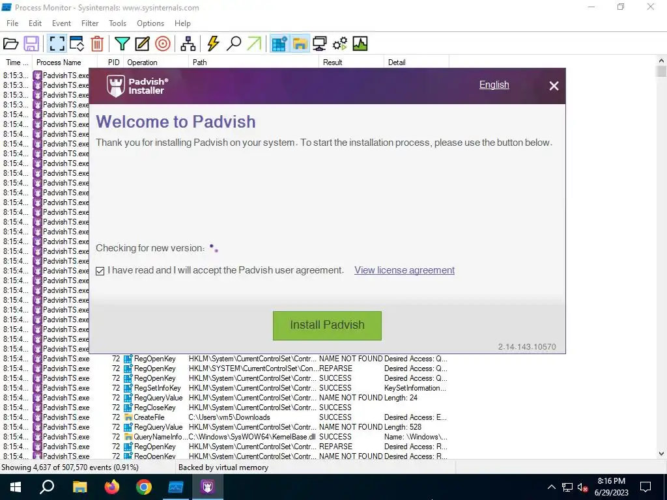Open Find with the magnifier toolbar icon
The width and height of the screenshot is (667, 500).
tap(234, 44)
